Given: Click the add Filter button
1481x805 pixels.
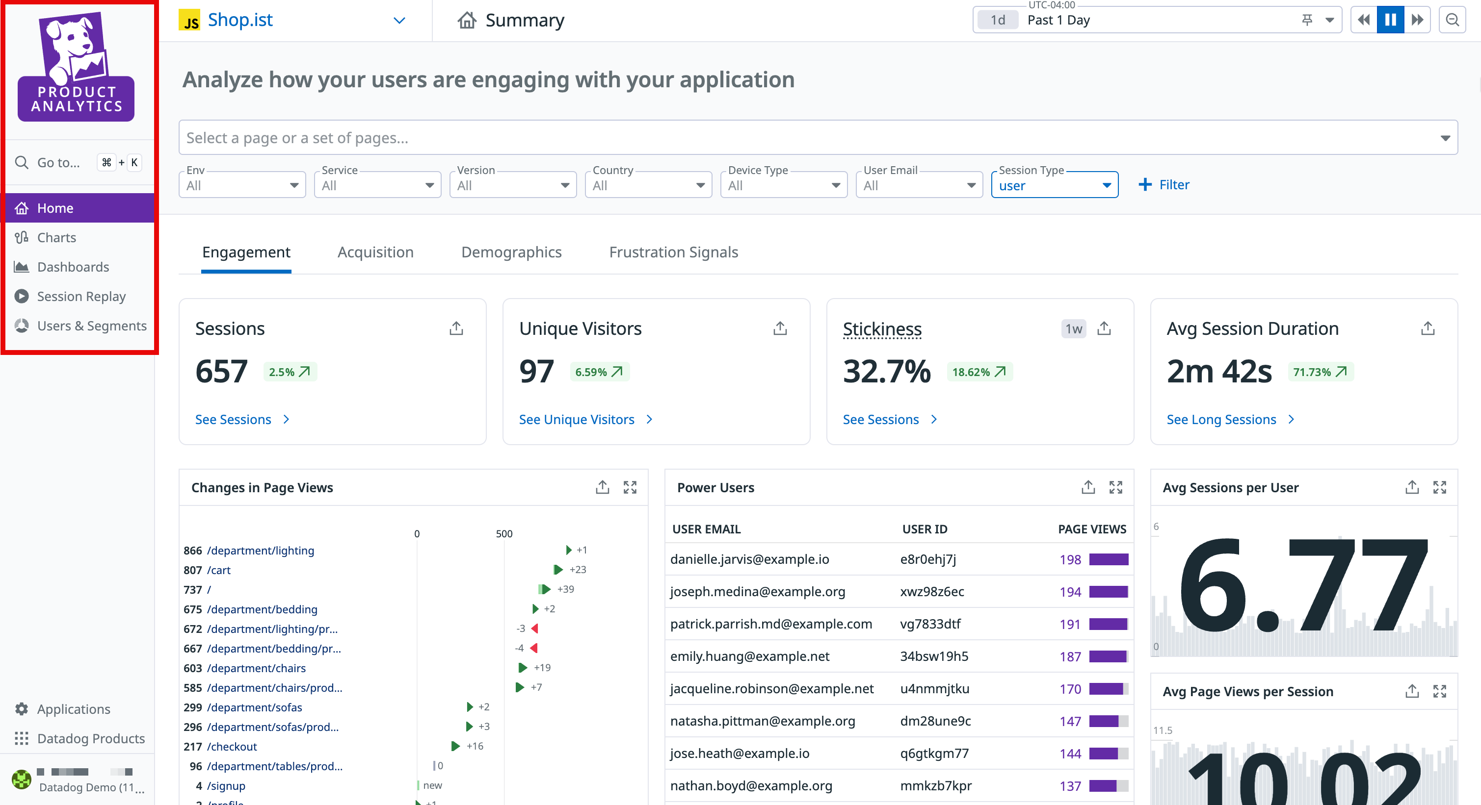Looking at the screenshot, I should (1164, 185).
